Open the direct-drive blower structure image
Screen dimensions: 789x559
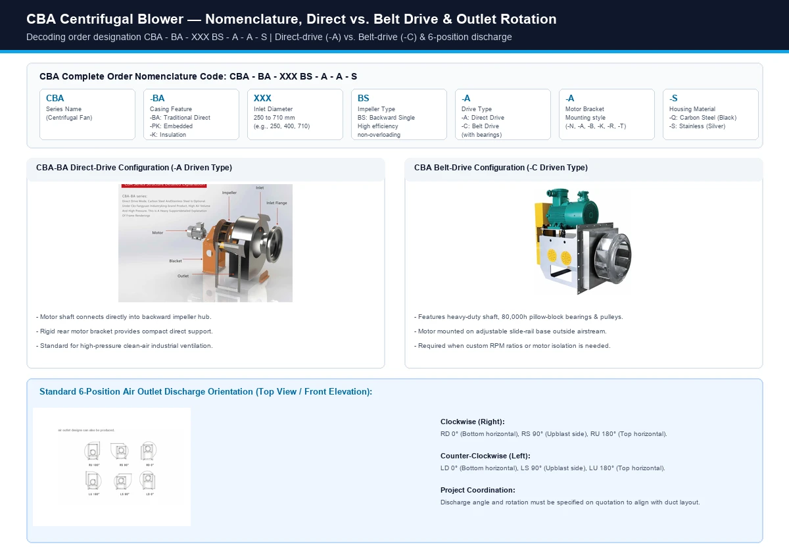coord(205,243)
